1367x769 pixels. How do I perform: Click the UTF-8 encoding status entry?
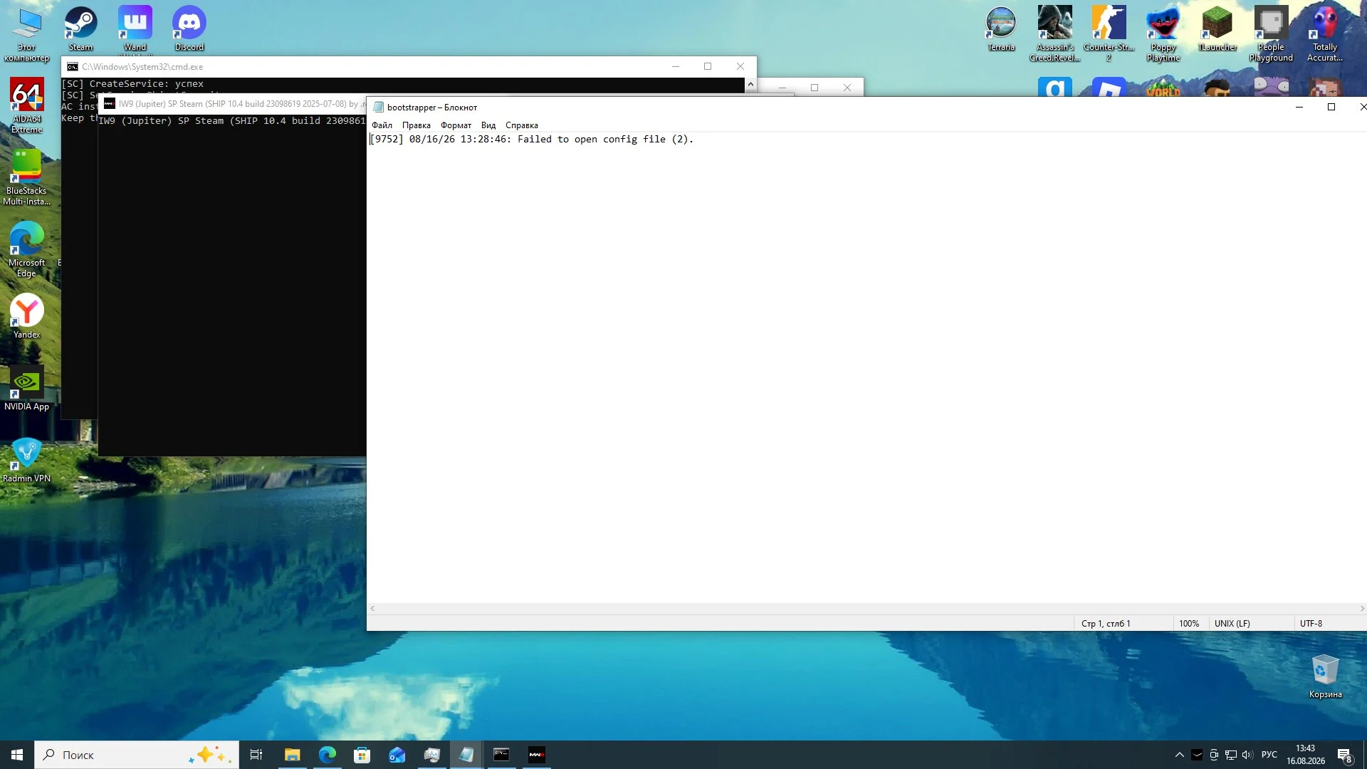[x=1311, y=624]
